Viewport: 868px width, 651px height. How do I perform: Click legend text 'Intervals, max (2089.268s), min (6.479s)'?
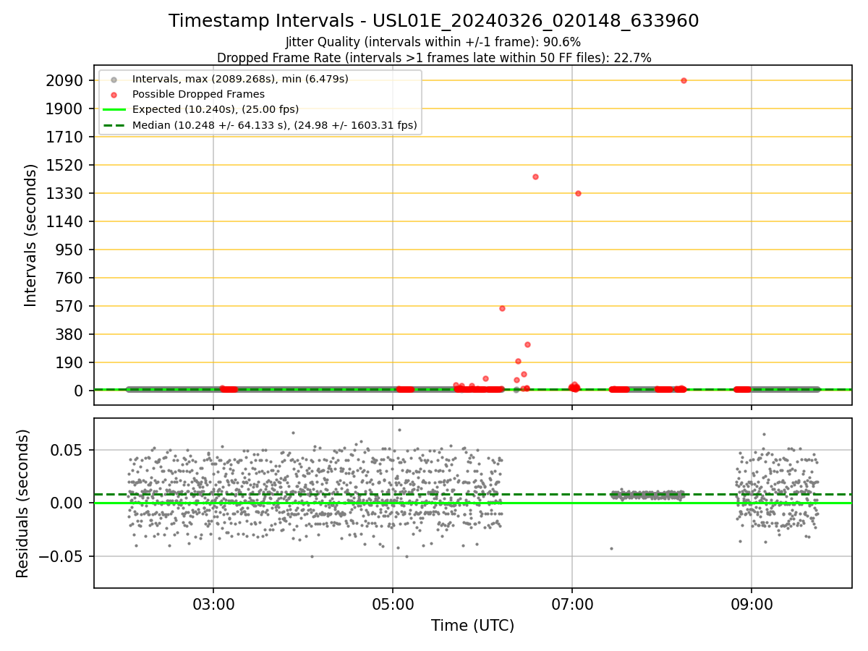(x=240, y=79)
